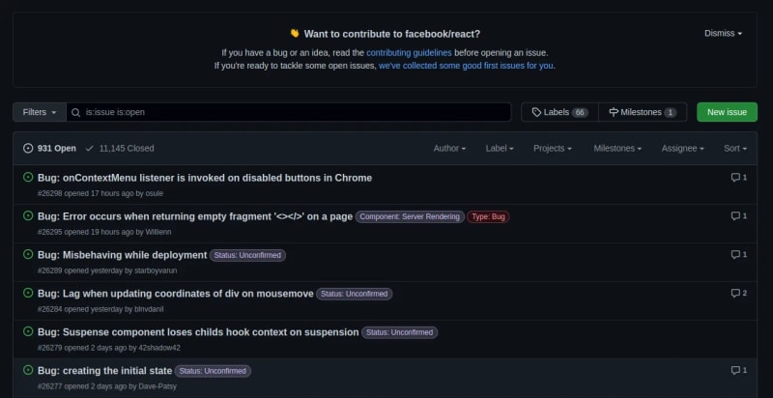Click the 66 label count badge
The width and height of the screenshot is (773, 398).
[580, 112]
